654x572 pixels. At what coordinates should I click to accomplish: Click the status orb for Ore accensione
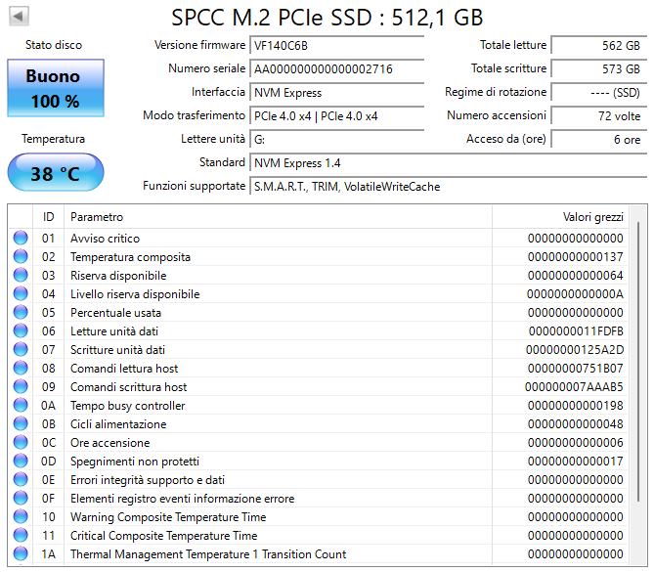click(21, 443)
